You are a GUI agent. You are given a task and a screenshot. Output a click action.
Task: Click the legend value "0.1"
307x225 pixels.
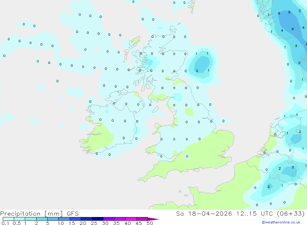pyautogui.click(x=5, y=223)
